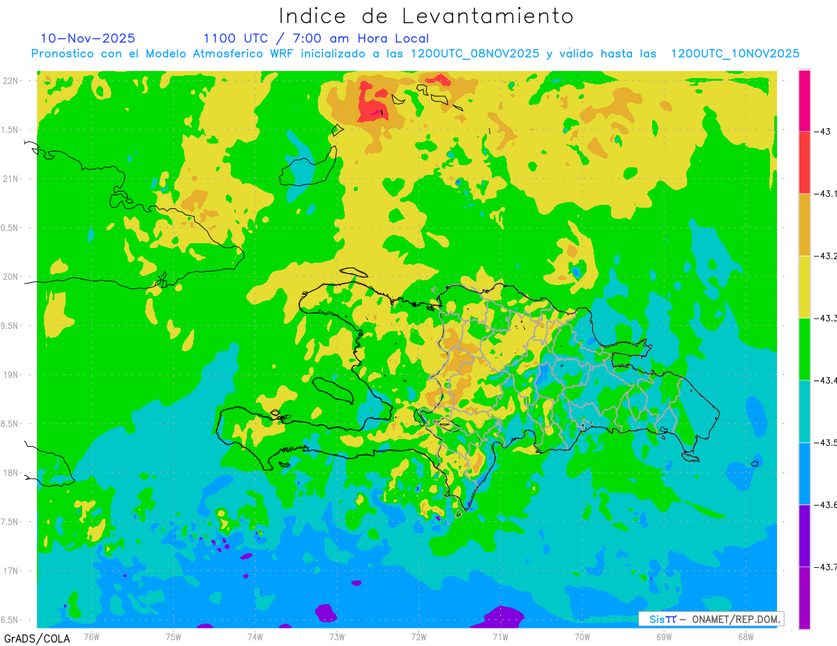Screen dimensions: 837x646
Task: Click the "-43.7" colorbar value
Action: pyautogui.click(x=825, y=567)
